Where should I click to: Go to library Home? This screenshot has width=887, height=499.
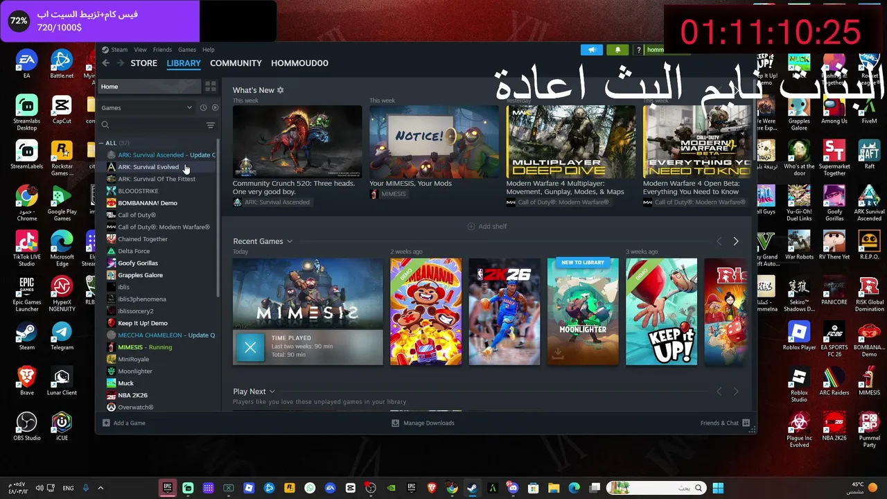pyautogui.click(x=149, y=87)
